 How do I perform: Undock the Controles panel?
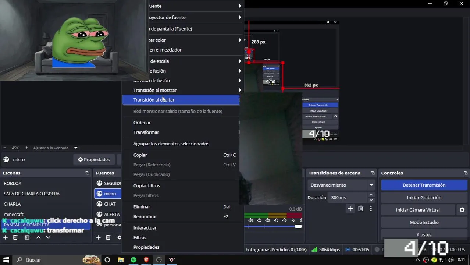466,173
